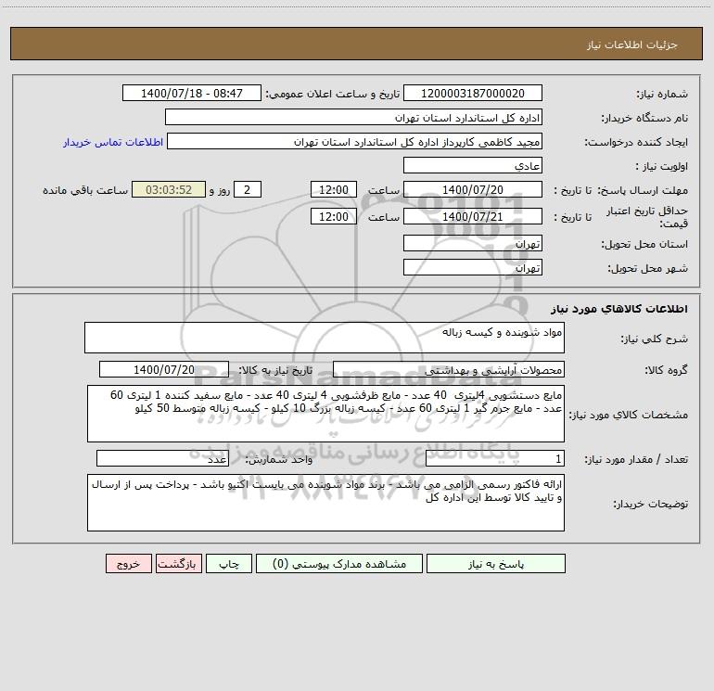Viewport: 714px width, 691px height.
Task: Click requester field 'مجید کاظمی کارپرداز'
Action: [354, 141]
